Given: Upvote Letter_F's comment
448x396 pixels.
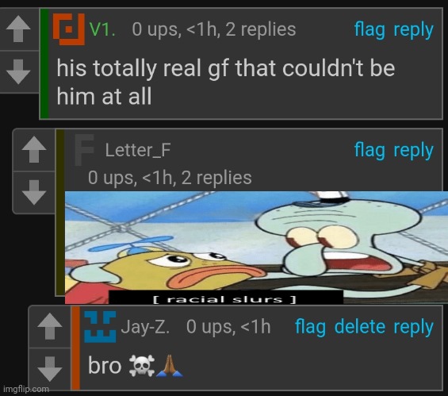Looking at the screenshot, I should (34, 149).
